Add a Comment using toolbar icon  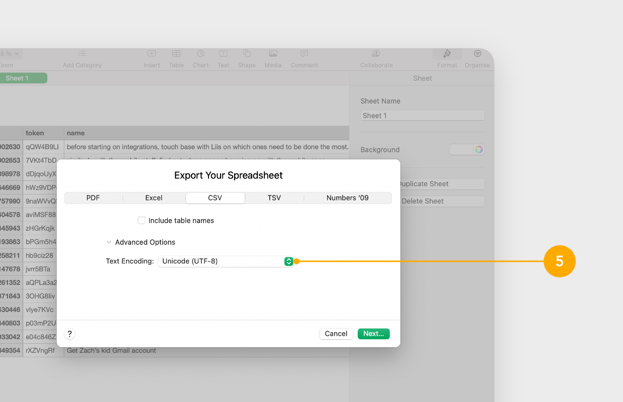click(x=304, y=54)
